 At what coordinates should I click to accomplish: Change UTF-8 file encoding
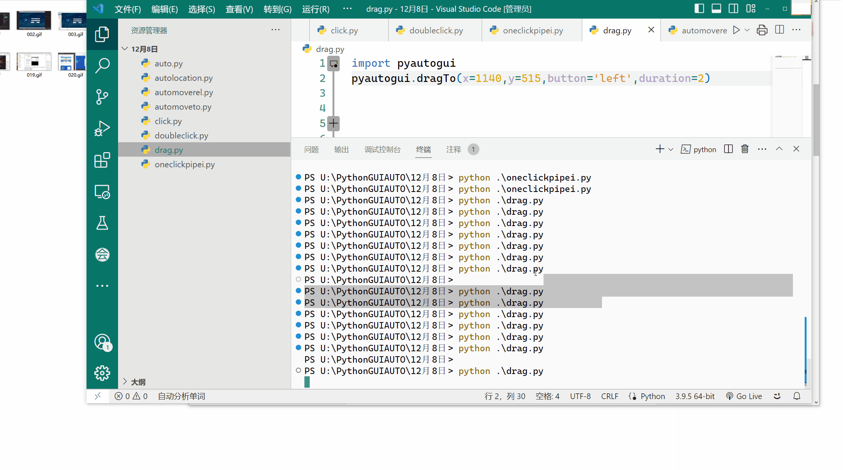tap(580, 396)
